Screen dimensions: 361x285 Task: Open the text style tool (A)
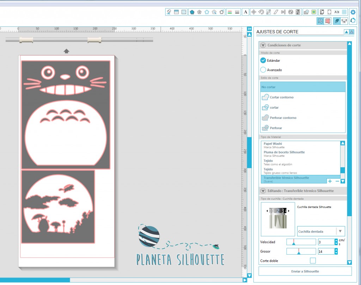click(246, 12)
